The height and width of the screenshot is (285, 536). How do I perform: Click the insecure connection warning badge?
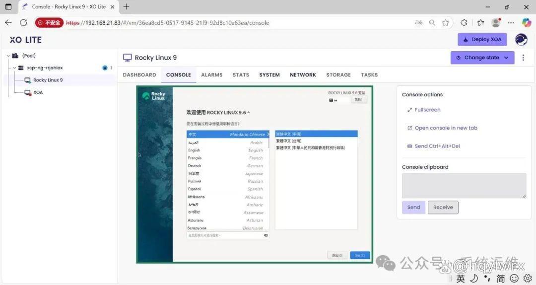pos(49,22)
